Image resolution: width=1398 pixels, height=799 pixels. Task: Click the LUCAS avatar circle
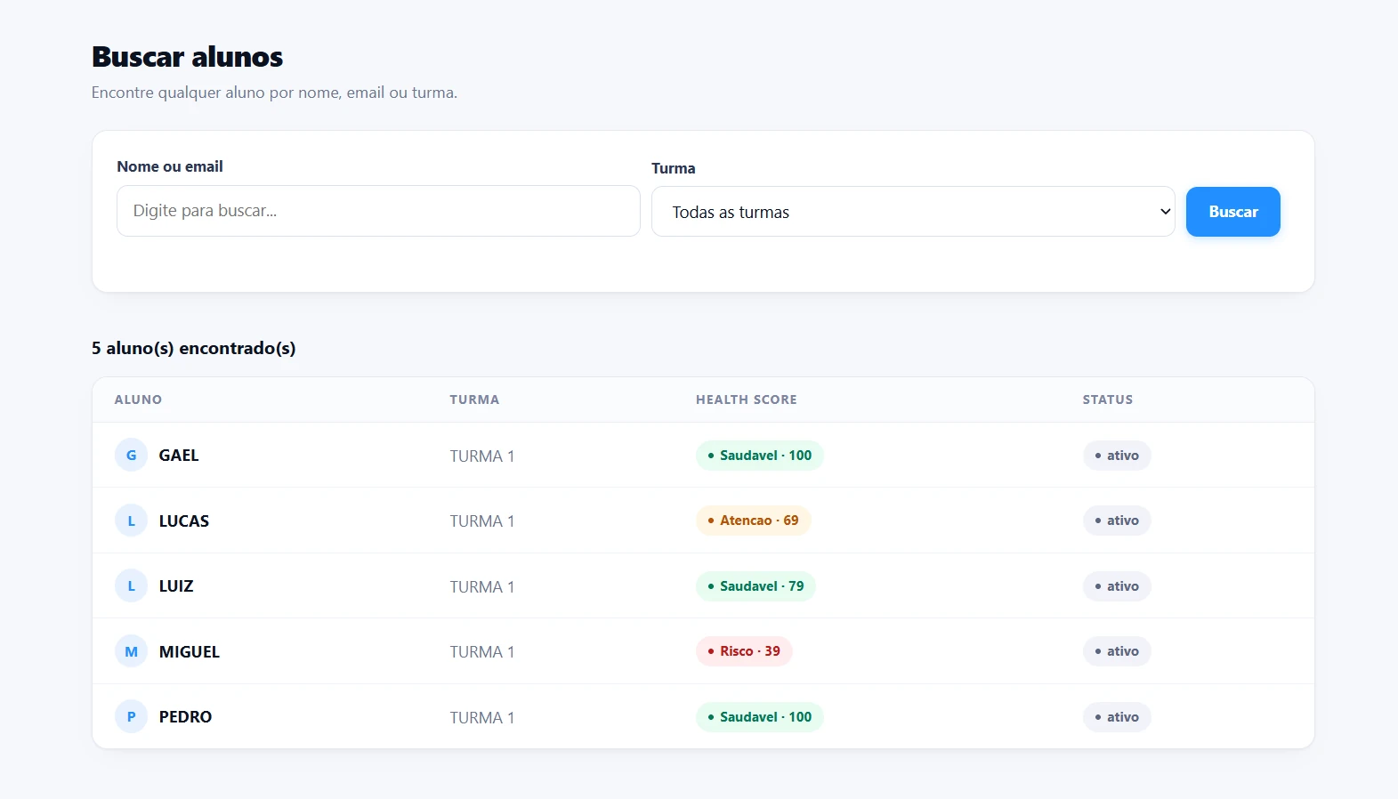click(131, 521)
